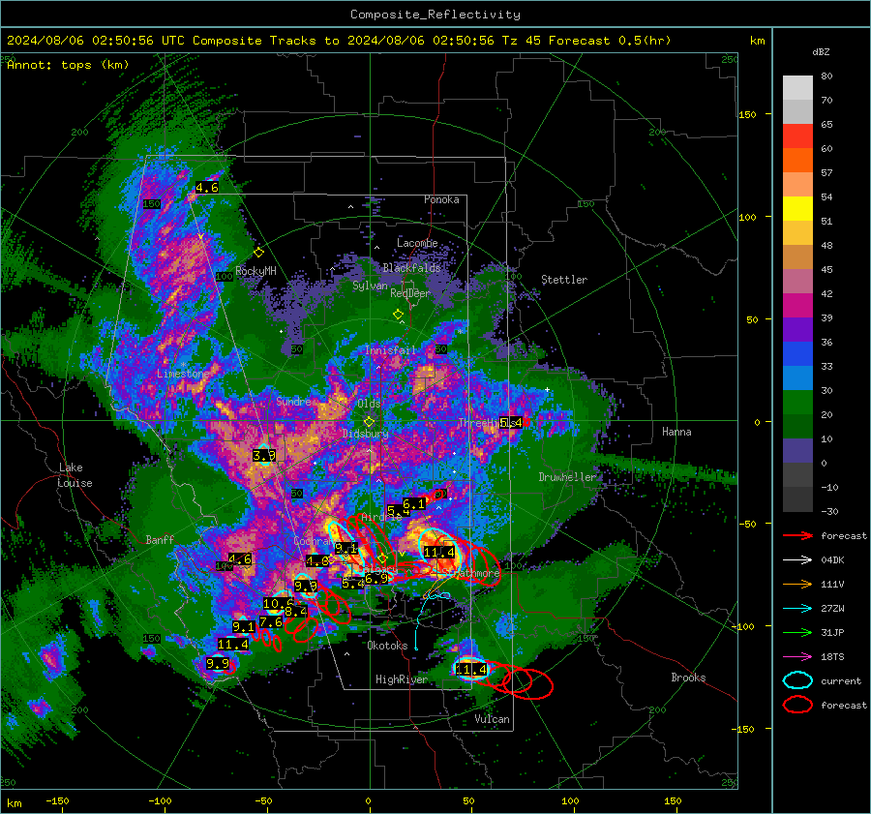Click the storm cell labeled 6.1
The image size is (871, 814).
point(414,504)
